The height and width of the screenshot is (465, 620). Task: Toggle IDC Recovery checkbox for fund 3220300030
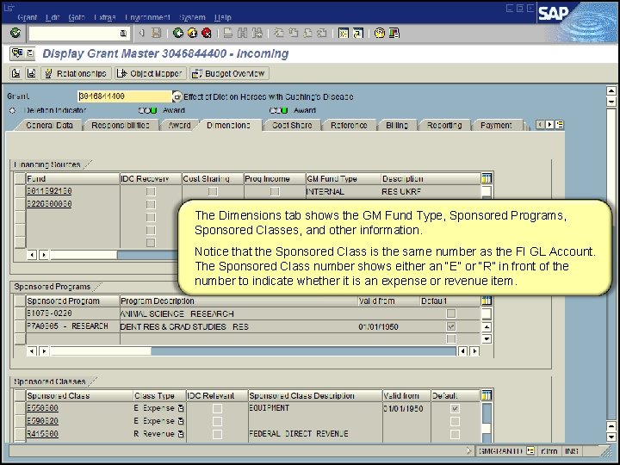[x=151, y=204]
